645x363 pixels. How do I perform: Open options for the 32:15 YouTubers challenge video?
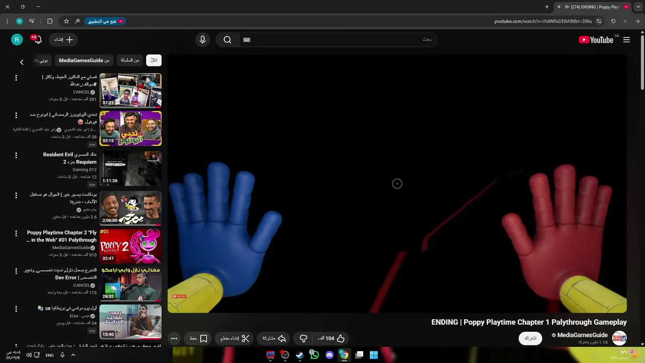click(x=16, y=116)
